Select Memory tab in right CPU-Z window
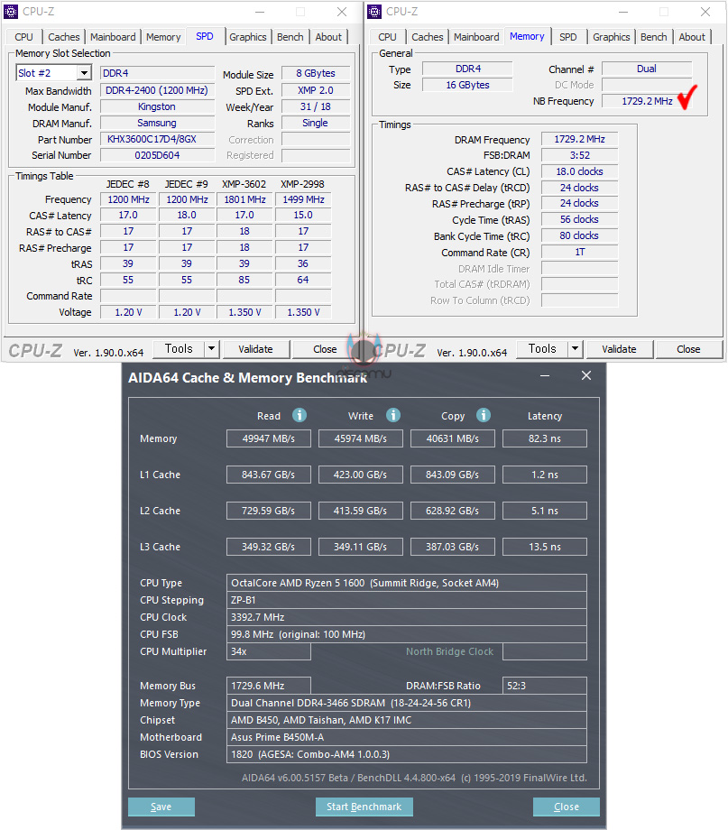728x830 pixels. (527, 36)
